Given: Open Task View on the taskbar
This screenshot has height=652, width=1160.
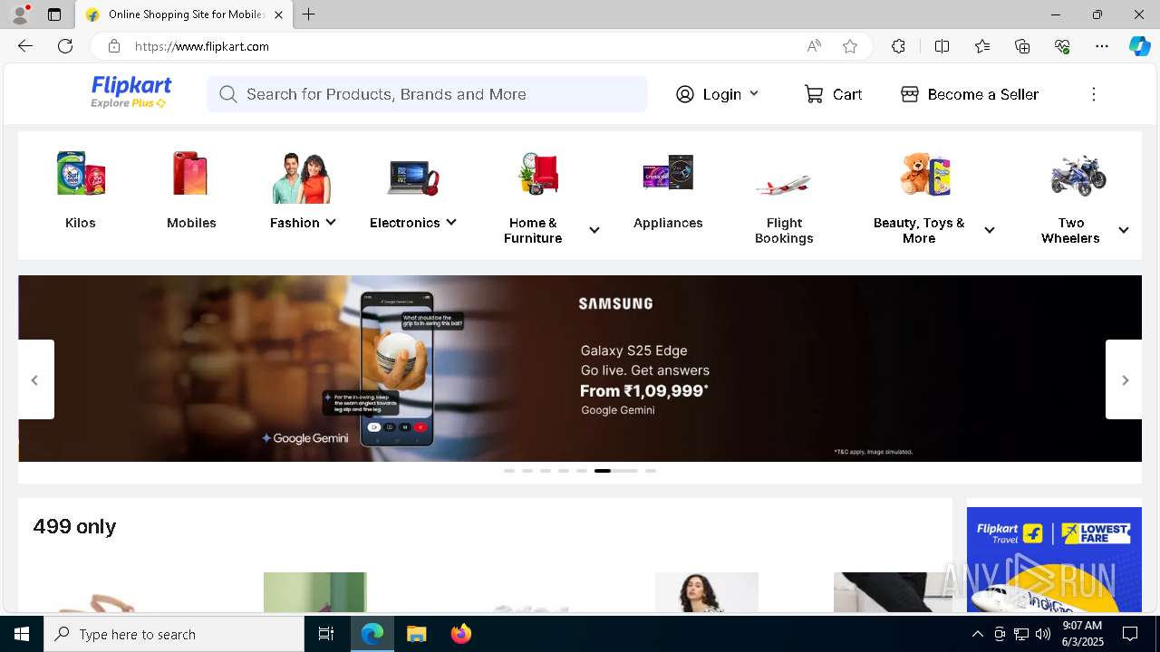Looking at the screenshot, I should tap(326, 634).
